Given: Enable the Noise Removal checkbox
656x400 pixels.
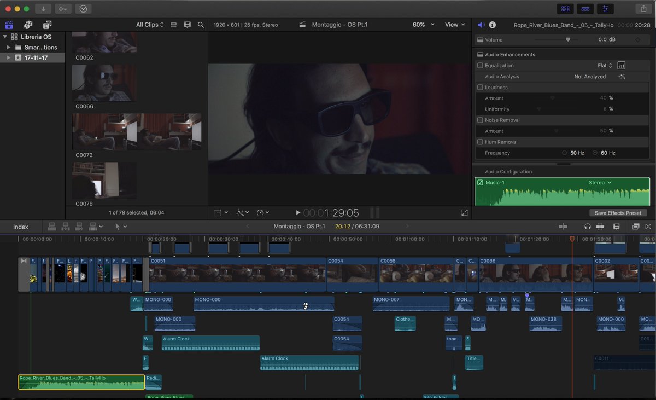Looking at the screenshot, I should (480, 120).
